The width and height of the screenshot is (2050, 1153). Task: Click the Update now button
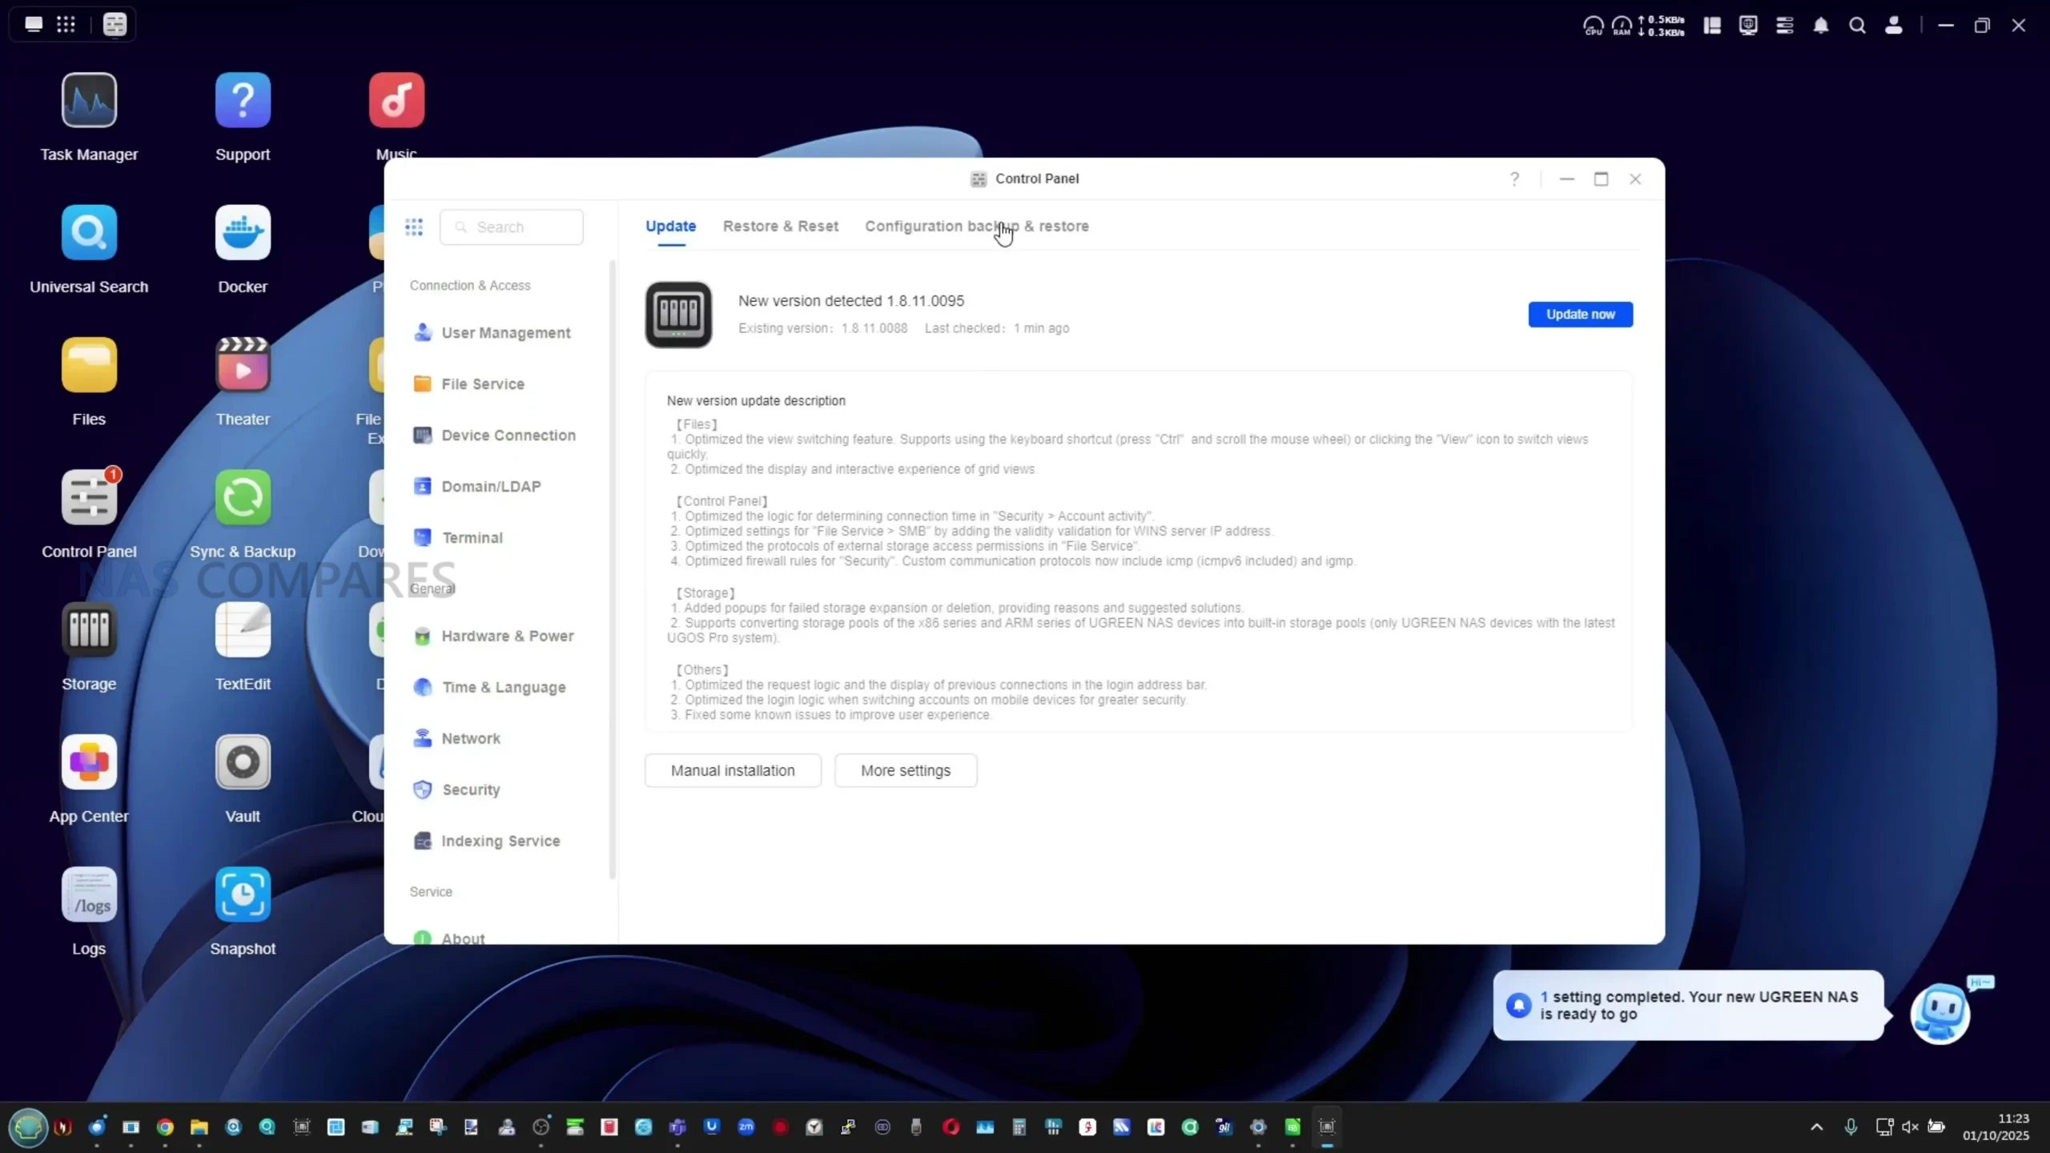1580,315
